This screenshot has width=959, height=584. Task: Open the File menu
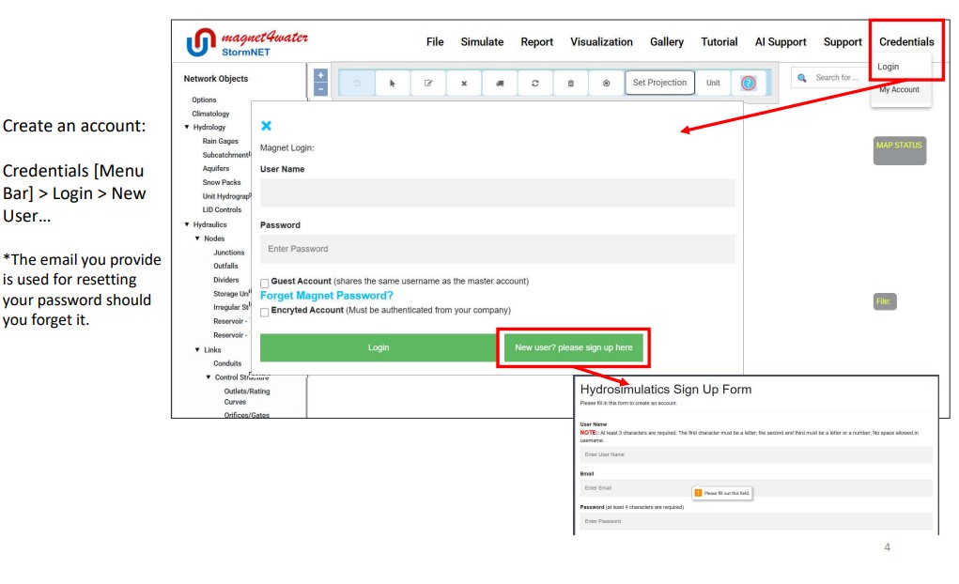click(x=435, y=41)
